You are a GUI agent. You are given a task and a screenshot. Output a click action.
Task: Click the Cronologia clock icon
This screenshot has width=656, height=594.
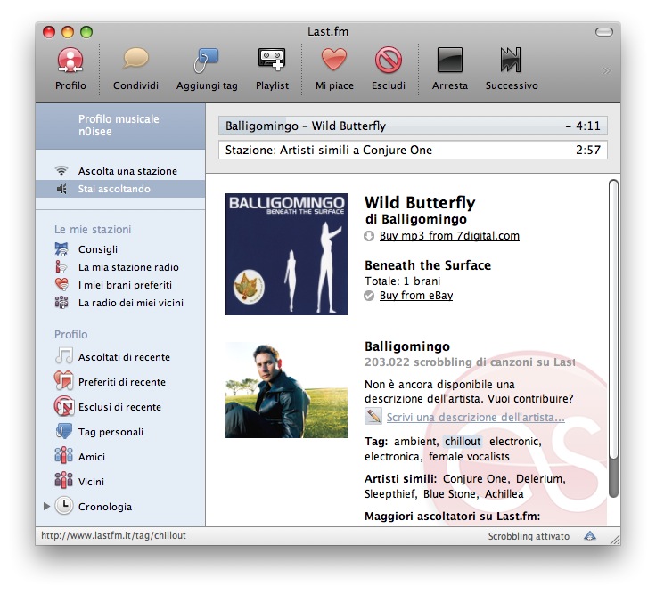64,506
